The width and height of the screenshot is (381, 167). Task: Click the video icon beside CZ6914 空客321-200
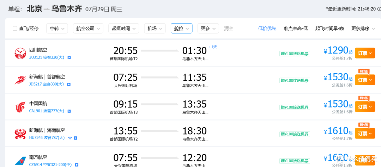tap(77, 165)
